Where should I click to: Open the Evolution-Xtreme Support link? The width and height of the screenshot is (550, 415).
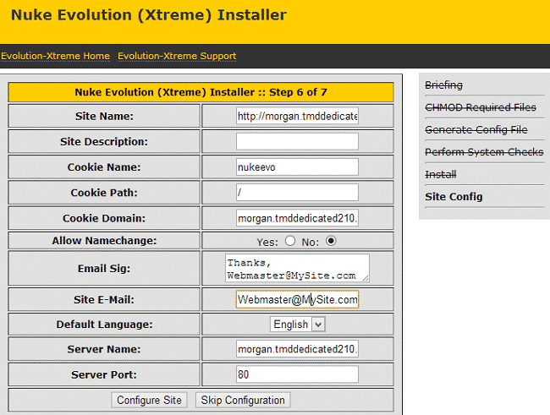pyautogui.click(x=177, y=56)
